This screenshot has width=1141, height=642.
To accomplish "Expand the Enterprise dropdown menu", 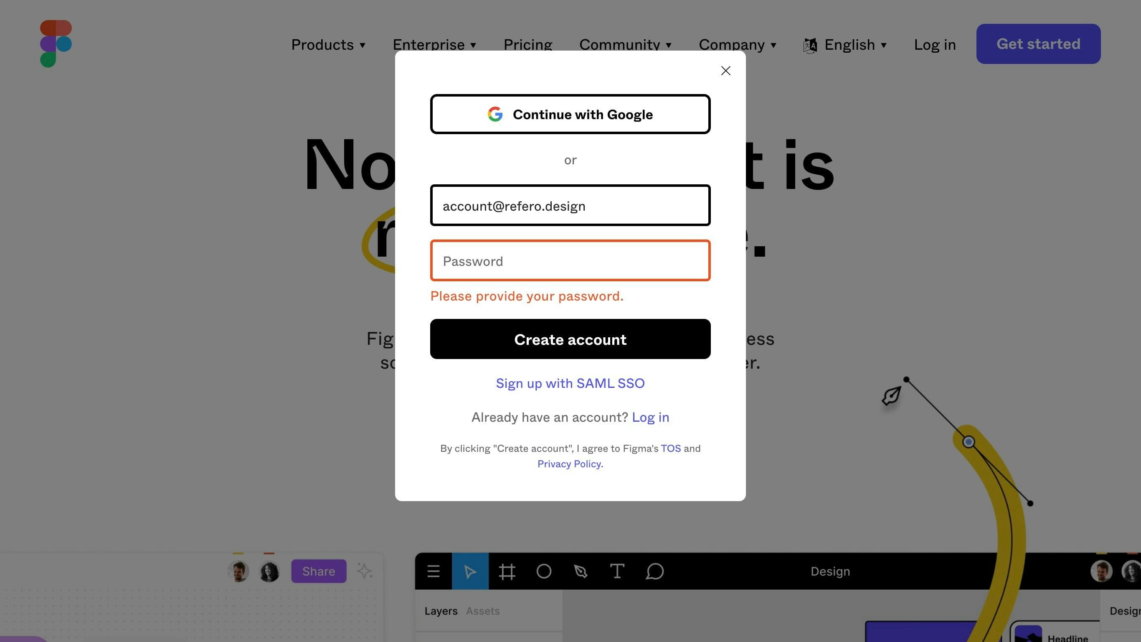I will 435,44.
